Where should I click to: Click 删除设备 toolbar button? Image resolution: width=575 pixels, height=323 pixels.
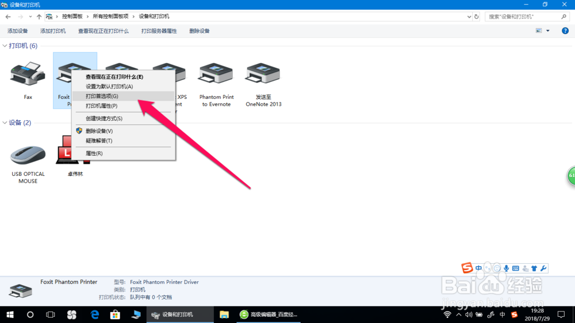coord(200,31)
